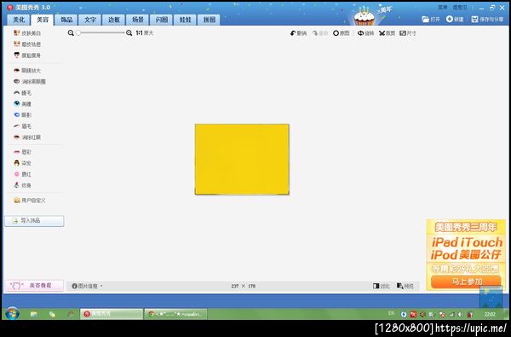
Task: Click the zoom in magnifier icon
Action: tap(129, 32)
